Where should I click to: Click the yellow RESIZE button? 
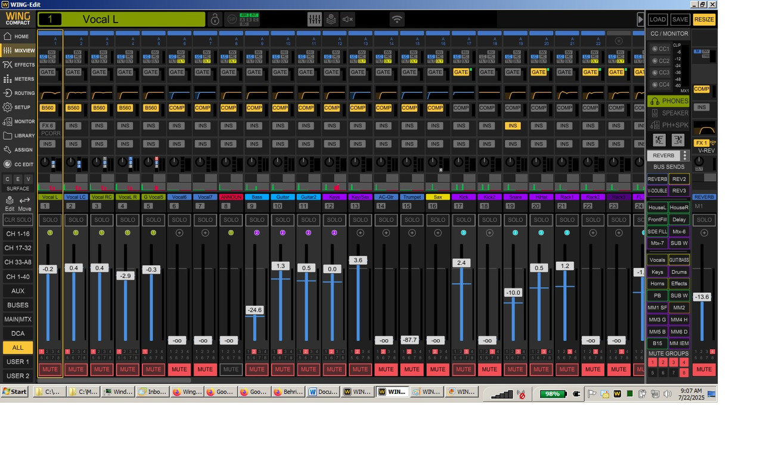click(704, 20)
